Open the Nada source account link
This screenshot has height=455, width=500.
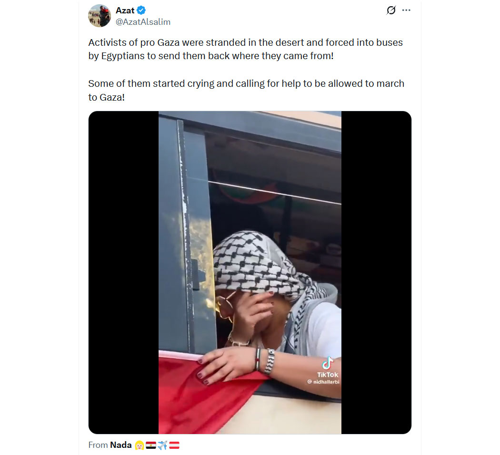(121, 445)
